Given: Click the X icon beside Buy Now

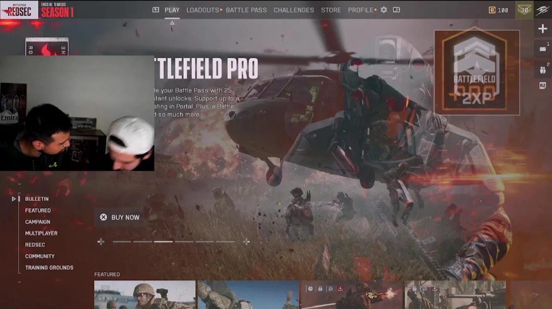Looking at the screenshot, I should [x=103, y=217].
